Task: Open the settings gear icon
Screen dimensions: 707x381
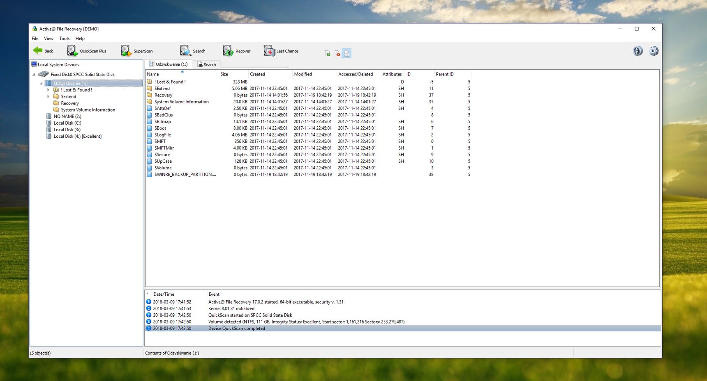Action: pos(654,51)
